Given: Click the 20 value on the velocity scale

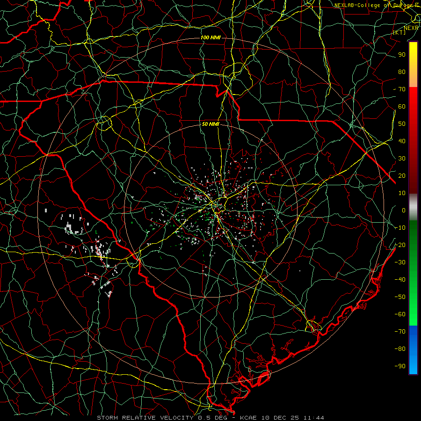Looking at the screenshot, I should coord(402,175).
